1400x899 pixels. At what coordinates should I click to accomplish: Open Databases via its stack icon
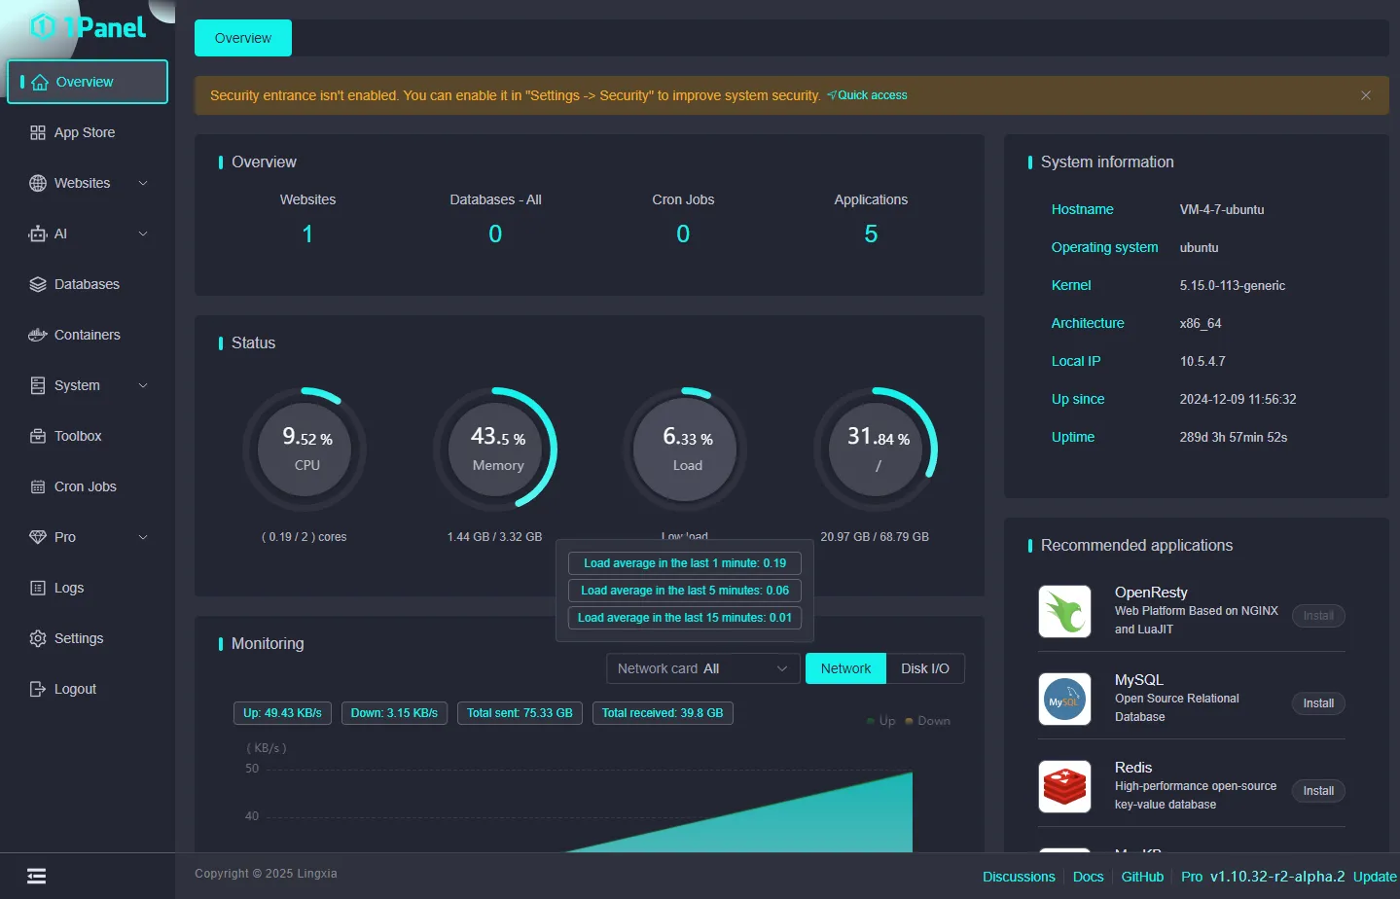pyautogui.click(x=38, y=284)
